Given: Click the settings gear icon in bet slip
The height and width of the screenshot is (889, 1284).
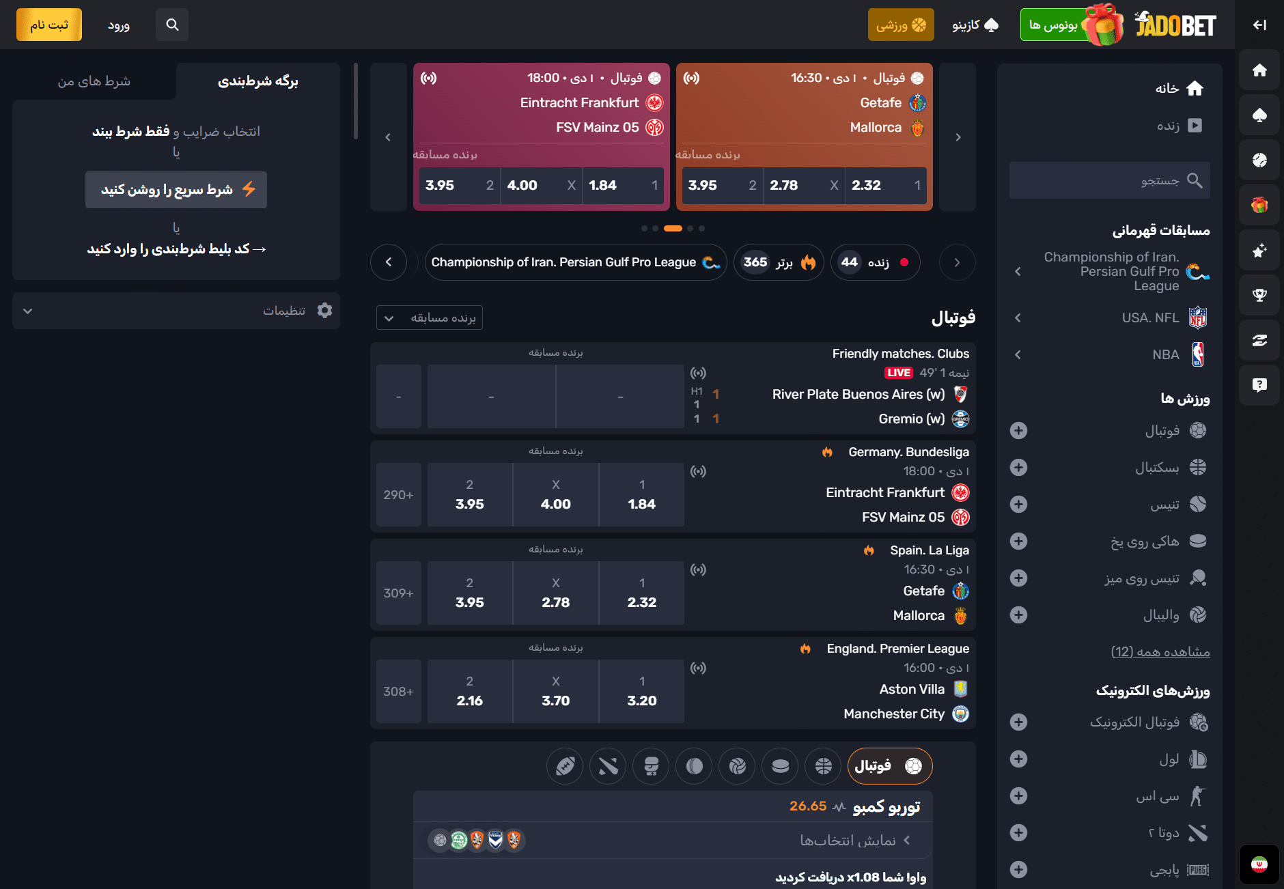Looking at the screenshot, I should [x=324, y=311].
